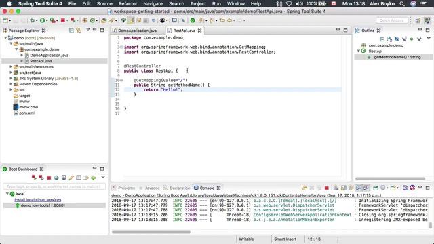This screenshot has width=434, height=244.
Task: Open the Refactor menu
Action: point(127,3)
